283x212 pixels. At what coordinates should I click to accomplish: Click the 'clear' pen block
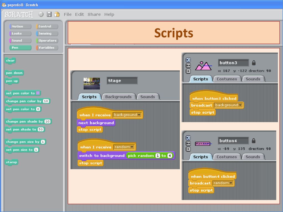10,60
